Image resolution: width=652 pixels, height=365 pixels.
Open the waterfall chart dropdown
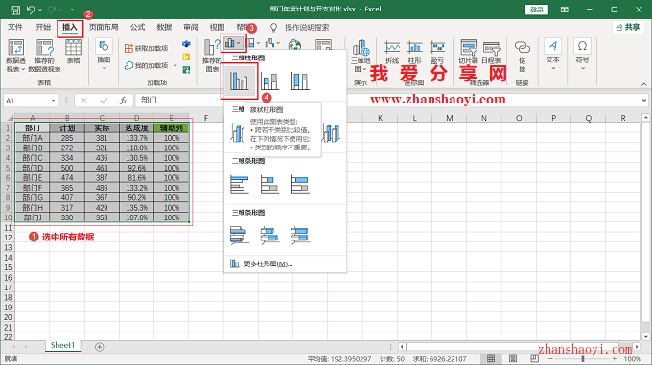272,43
